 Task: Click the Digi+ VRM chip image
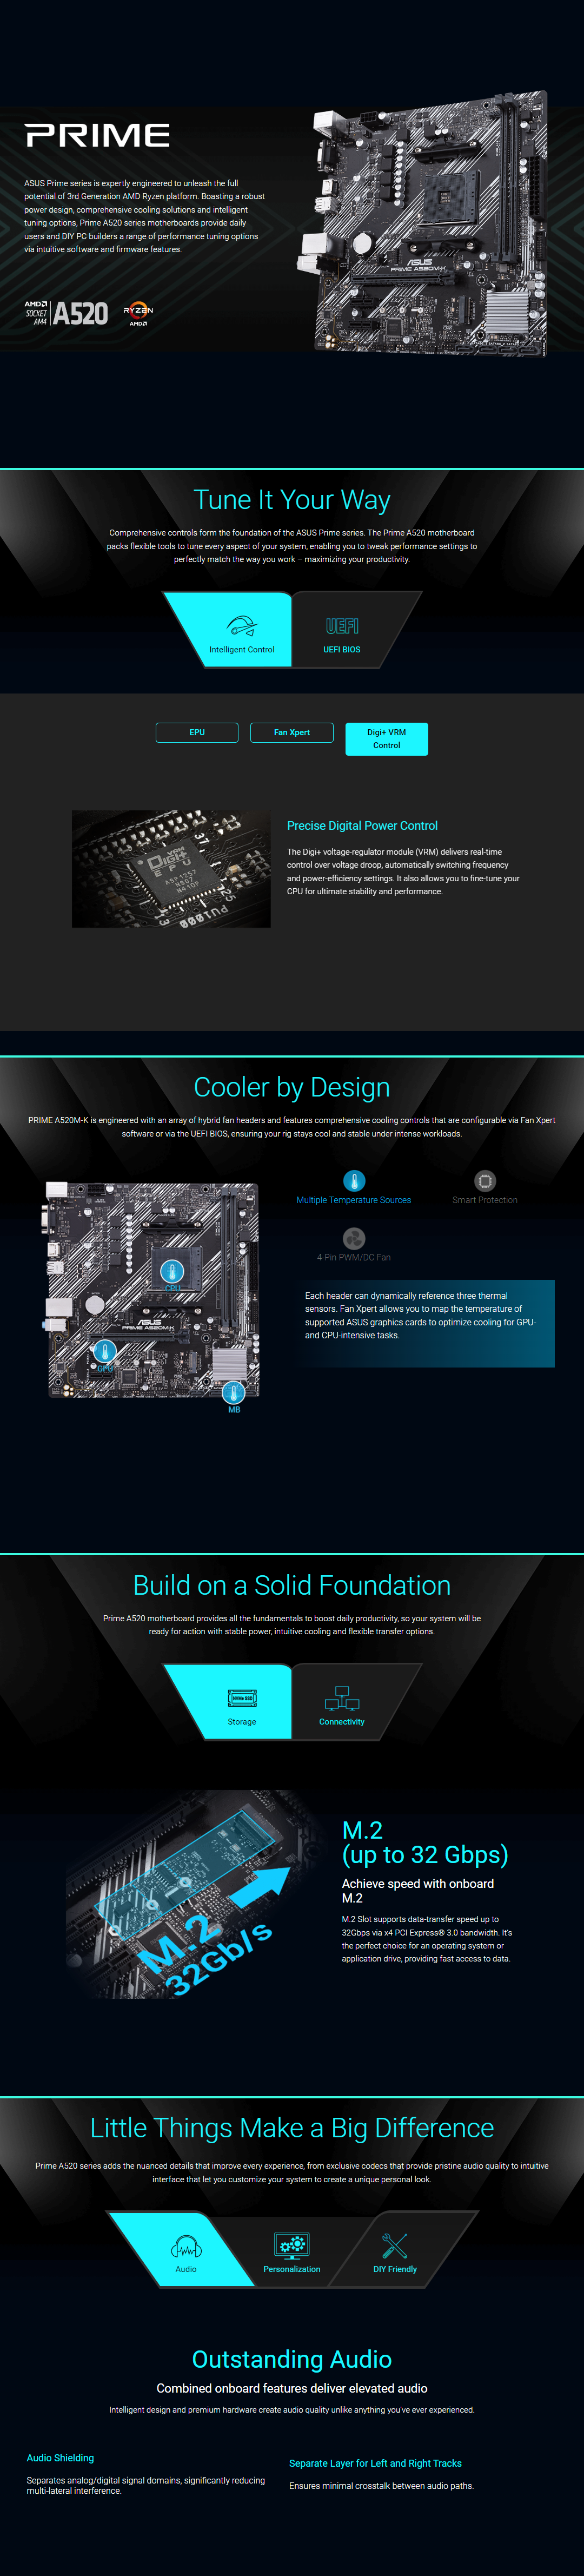(171, 869)
